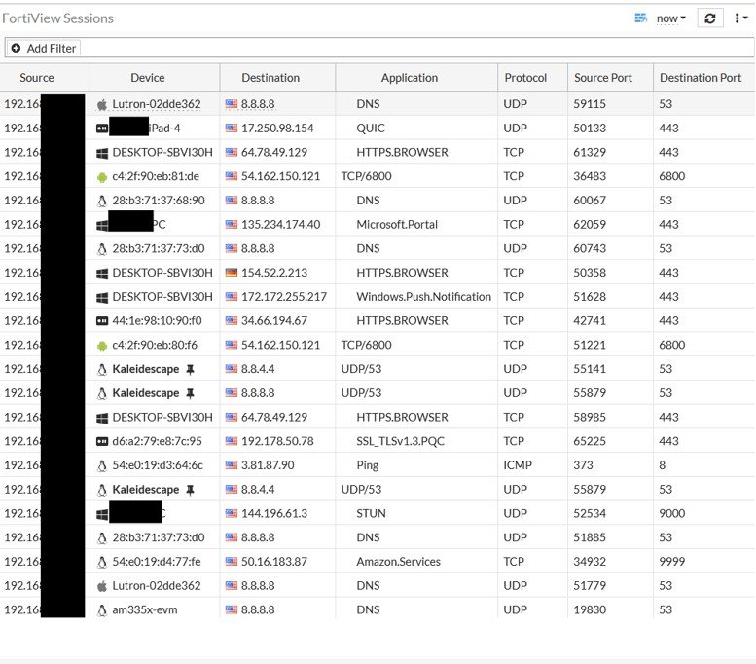
Task: Click the Destination column header
Action: tap(270, 78)
